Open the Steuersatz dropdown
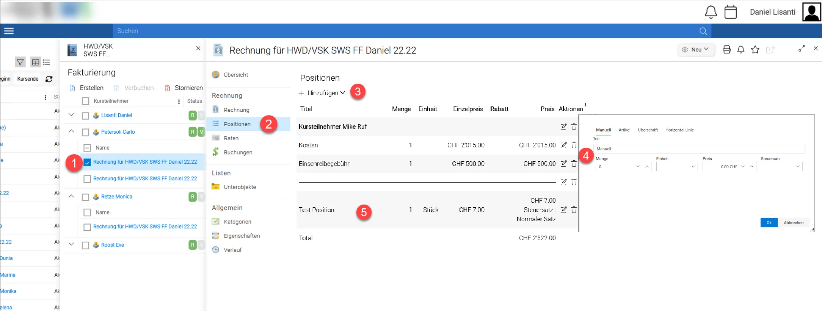Viewport: 822px width, 311px height. [x=781, y=167]
